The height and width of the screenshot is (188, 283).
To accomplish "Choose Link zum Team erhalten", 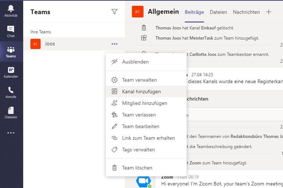I will [146, 138].
